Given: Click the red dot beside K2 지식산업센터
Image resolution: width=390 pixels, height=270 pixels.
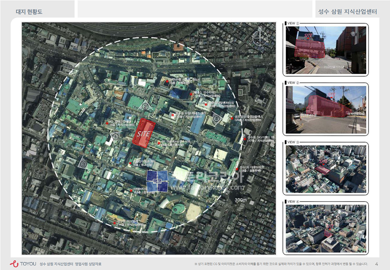Looking at the screenshot, I should (107, 123).
